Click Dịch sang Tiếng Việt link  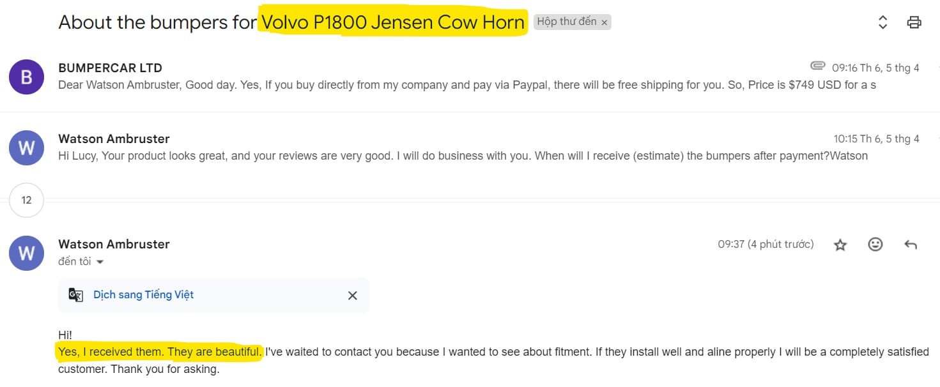tap(143, 294)
